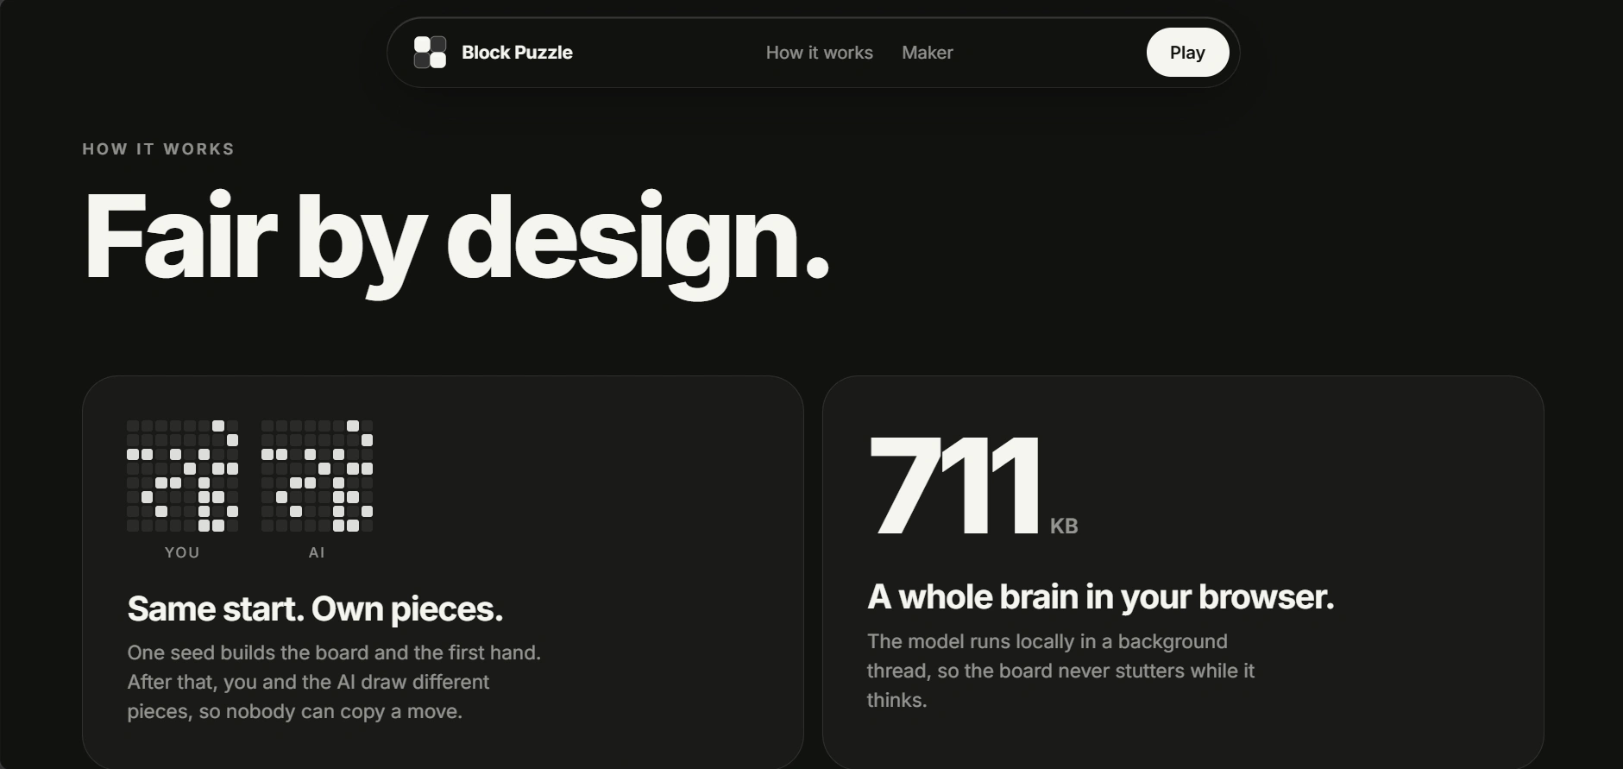Click the "HOW IT WORKS" section label

click(159, 149)
